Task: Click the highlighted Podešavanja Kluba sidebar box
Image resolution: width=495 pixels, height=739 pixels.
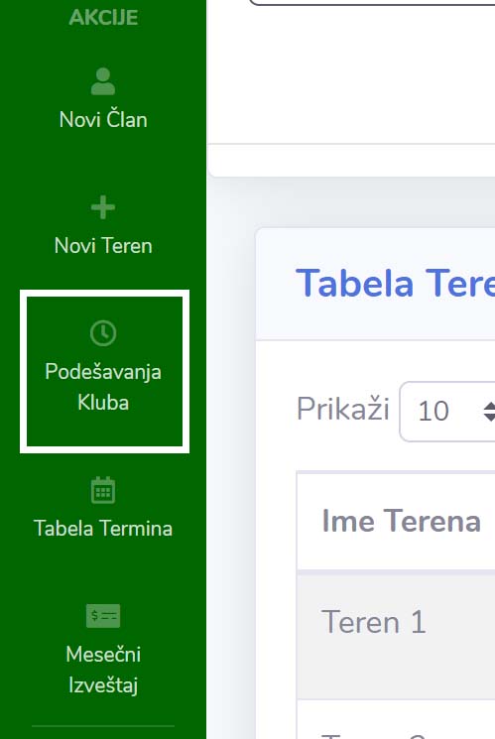Action: click(x=105, y=371)
